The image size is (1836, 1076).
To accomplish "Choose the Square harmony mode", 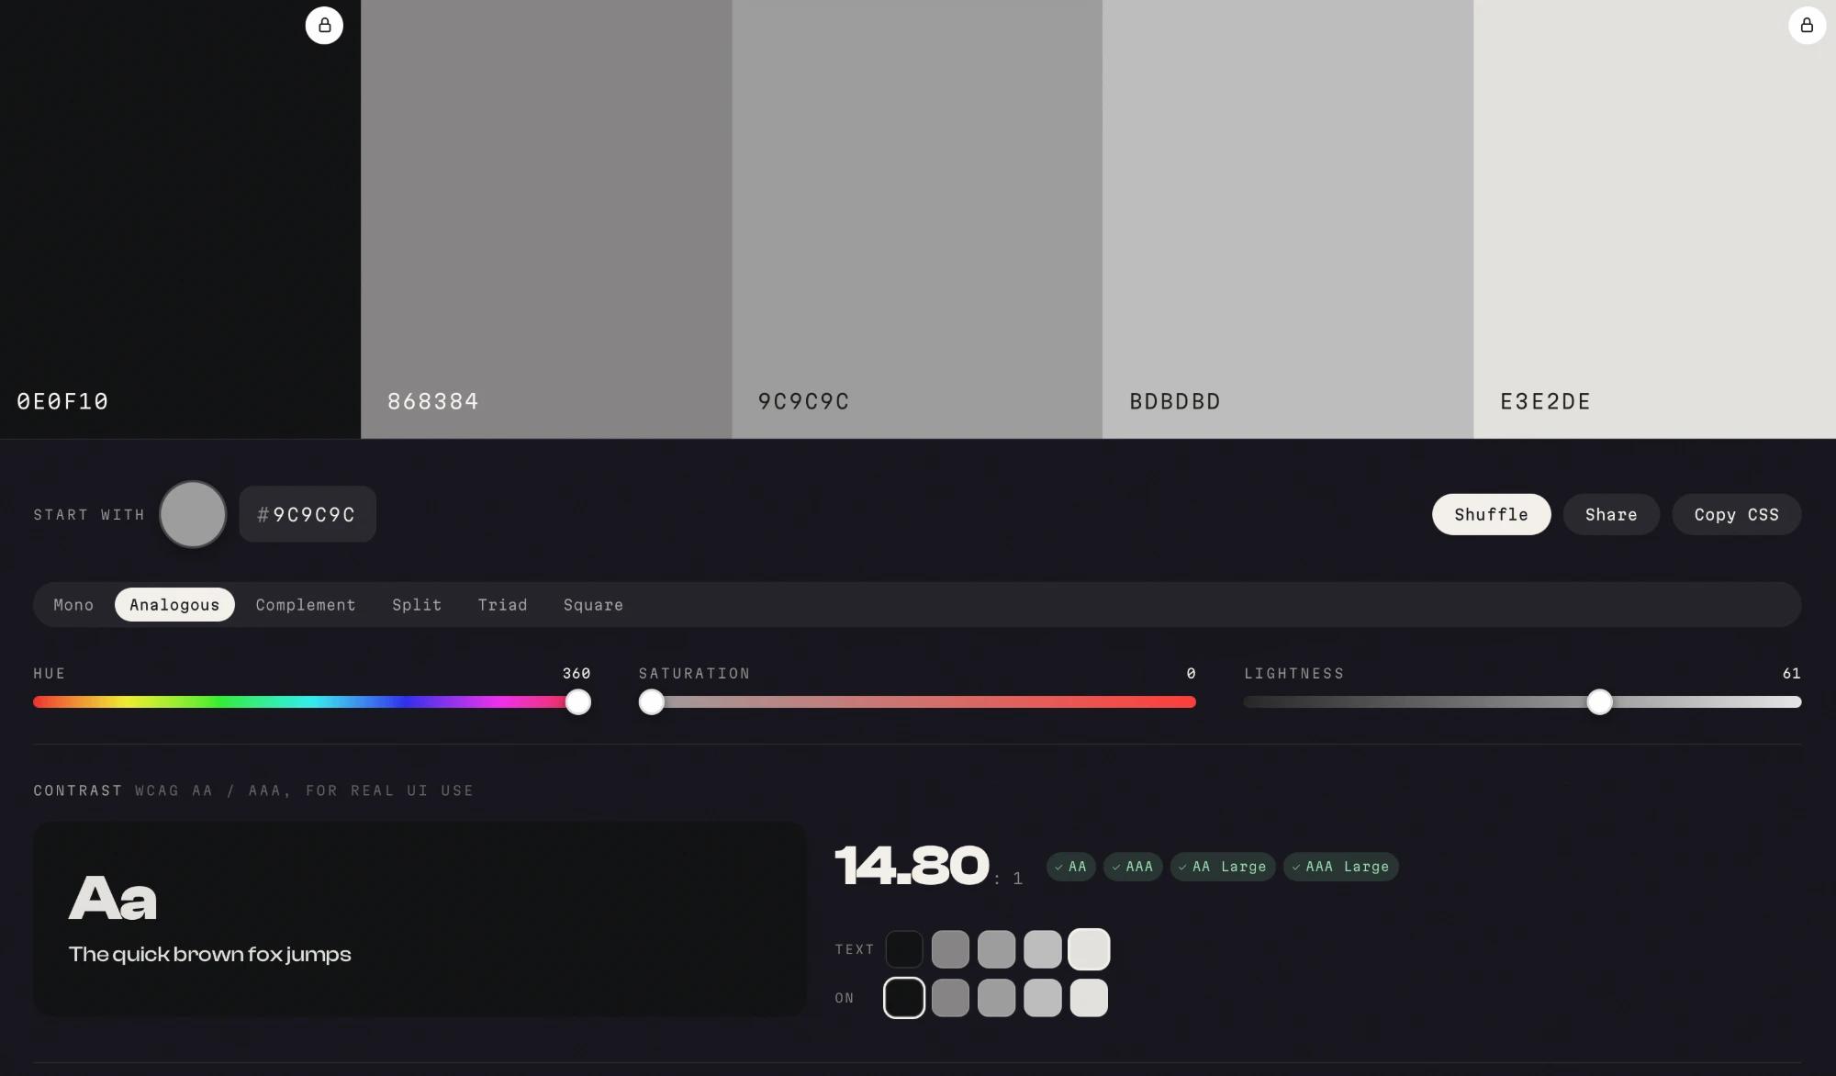I will (593, 605).
